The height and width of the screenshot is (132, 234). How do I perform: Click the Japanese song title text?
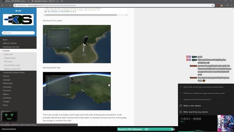(191, 119)
